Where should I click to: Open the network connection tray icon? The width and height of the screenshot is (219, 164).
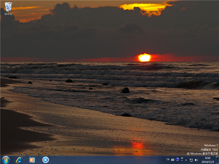191,160
